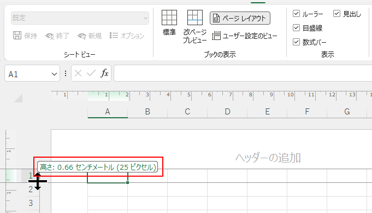Select column D header
This screenshot has height=213, width=372.
coord(227,112)
